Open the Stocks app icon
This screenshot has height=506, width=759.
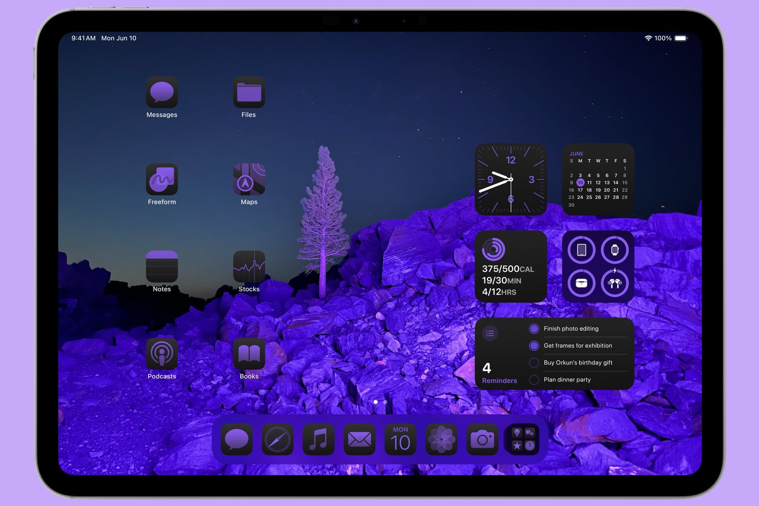pos(249,267)
